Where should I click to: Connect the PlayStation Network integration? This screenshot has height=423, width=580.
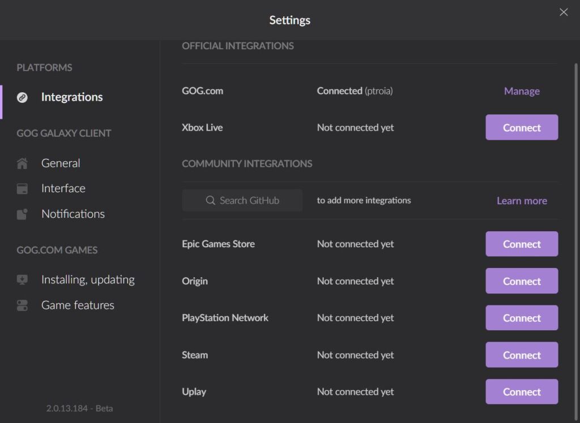[x=522, y=318]
